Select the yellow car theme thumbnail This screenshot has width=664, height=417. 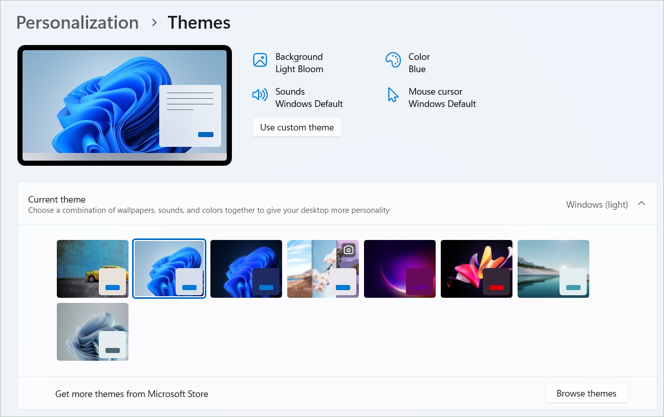pyautogui.click(x=92, y=269)
